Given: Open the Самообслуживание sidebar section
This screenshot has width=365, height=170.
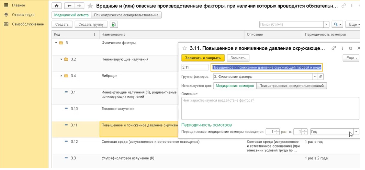Looking at the screenshot, I should click(28, 24).
